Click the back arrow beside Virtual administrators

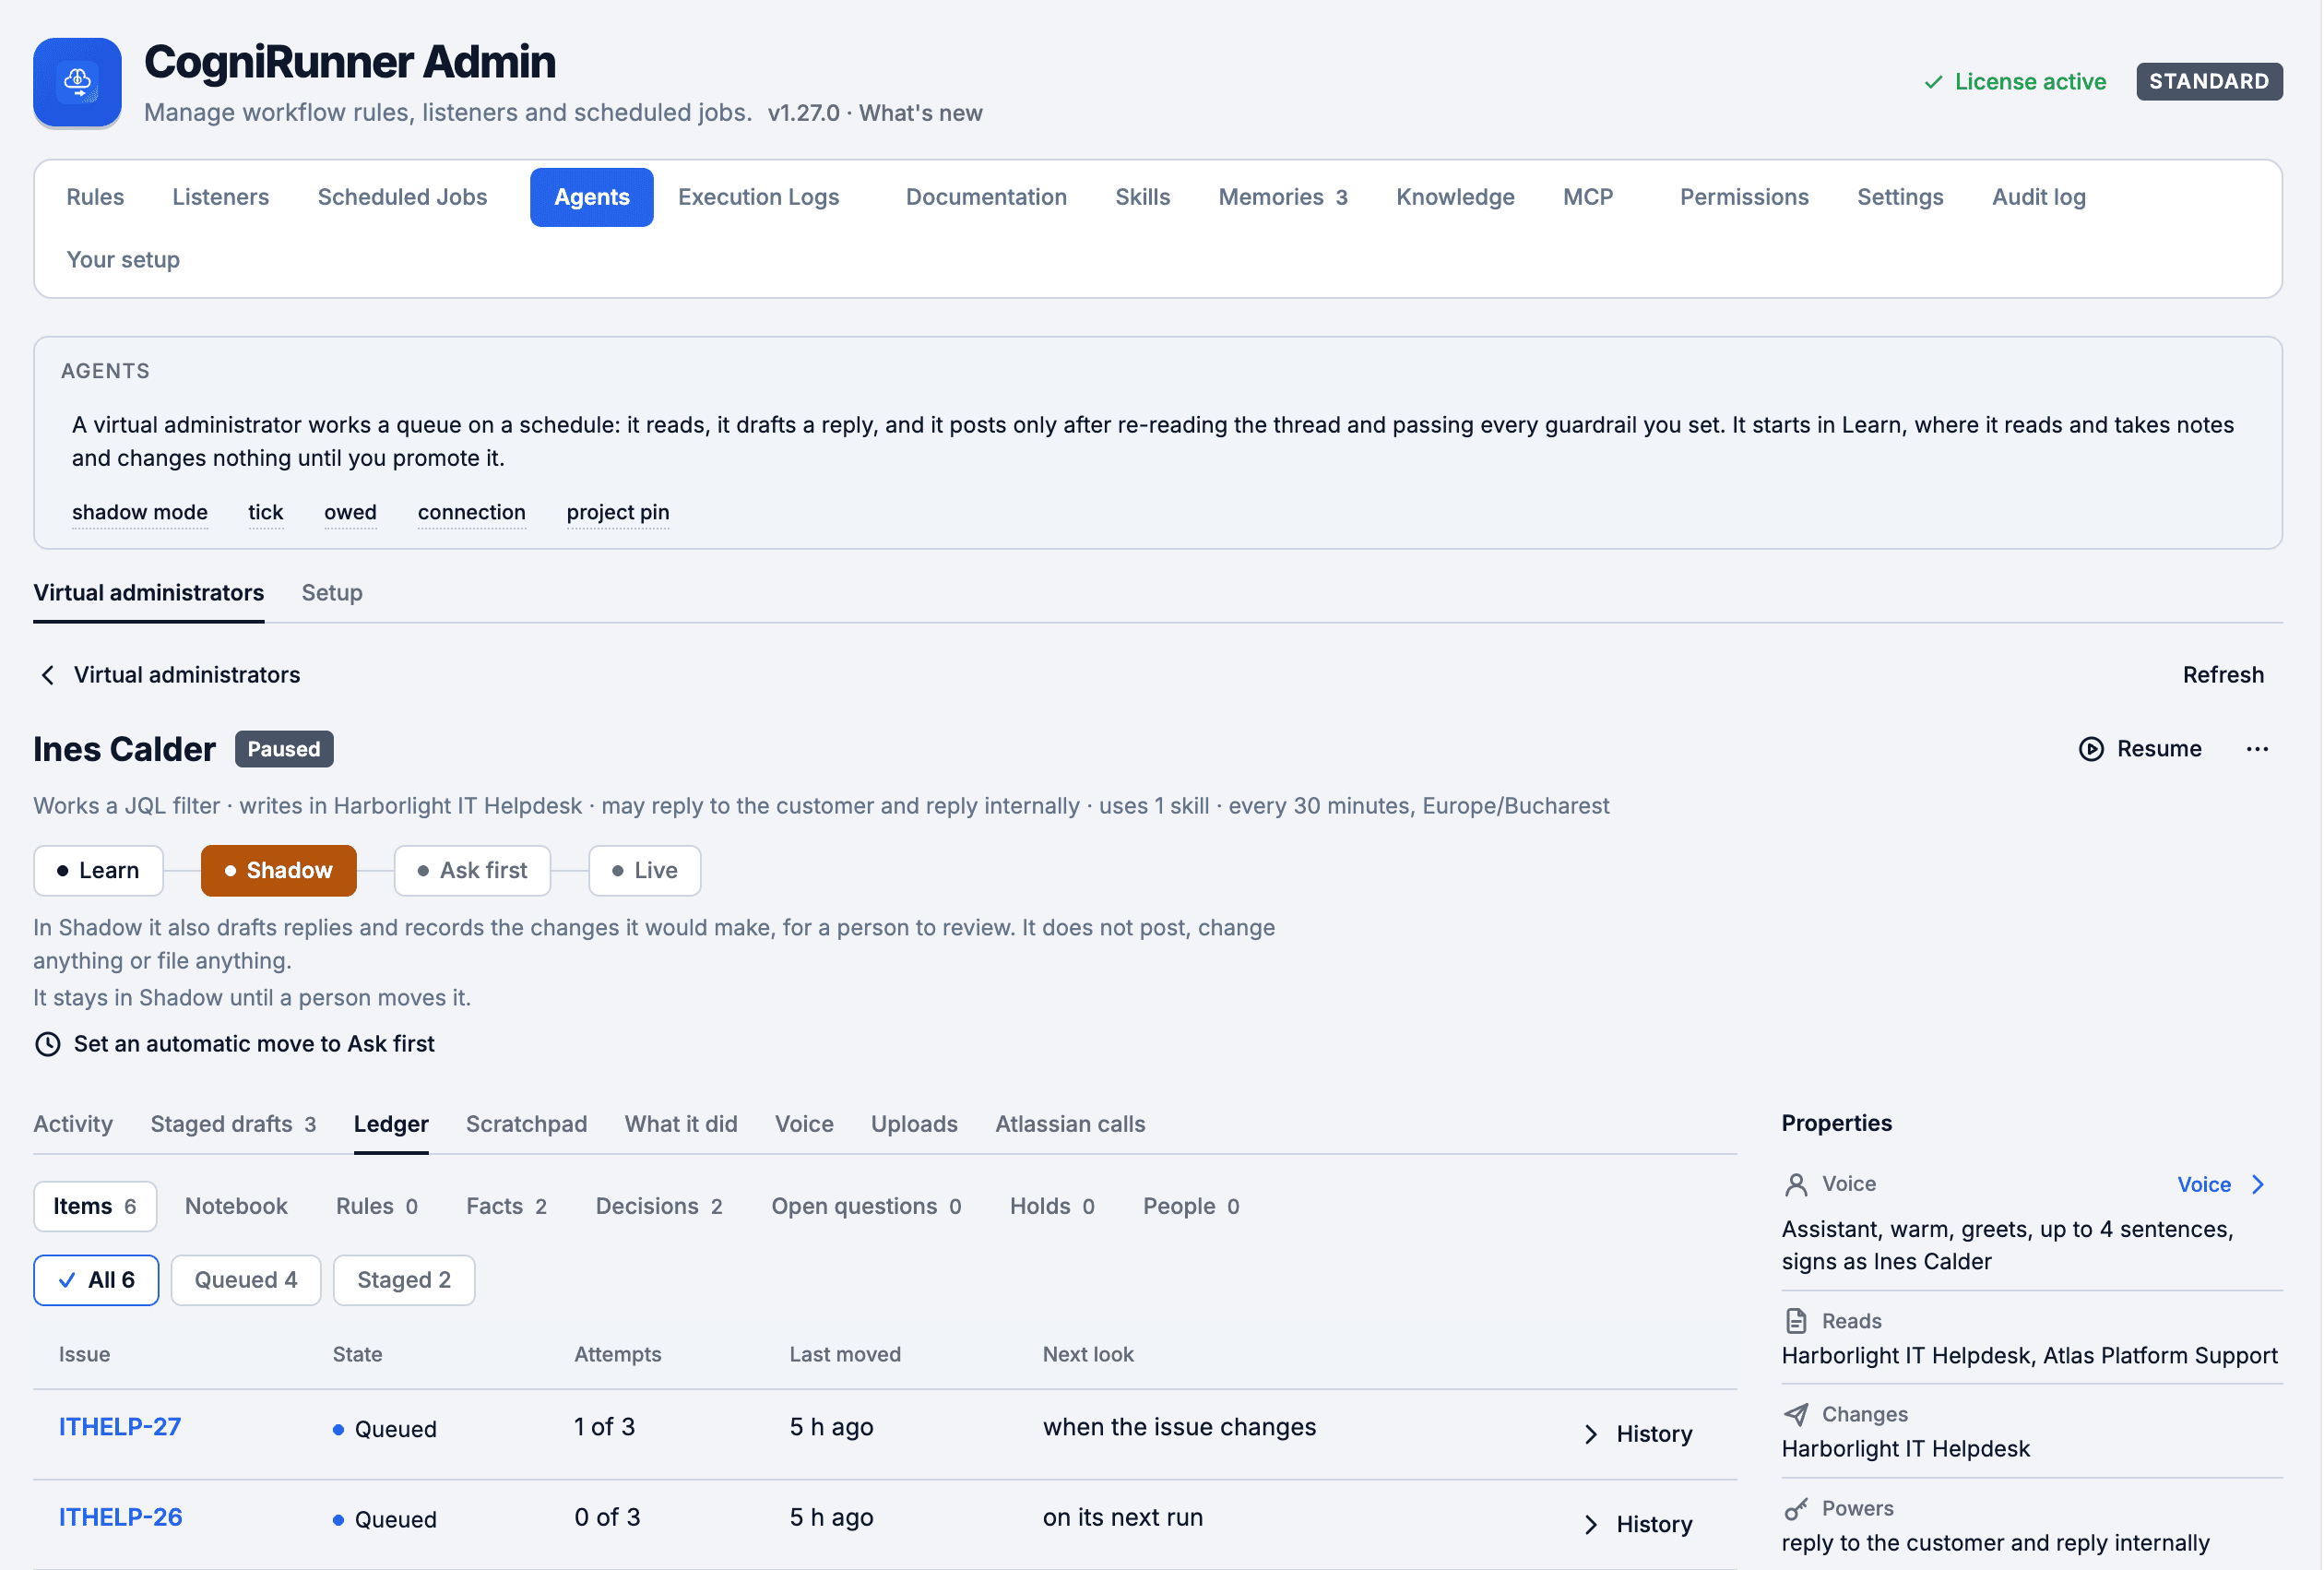pyautogui.click(x=47, y=676)
